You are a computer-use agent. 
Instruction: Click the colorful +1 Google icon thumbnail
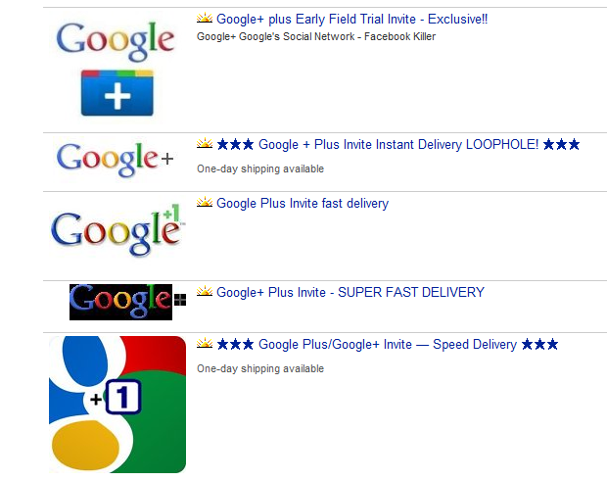click(x=117, y=405)
